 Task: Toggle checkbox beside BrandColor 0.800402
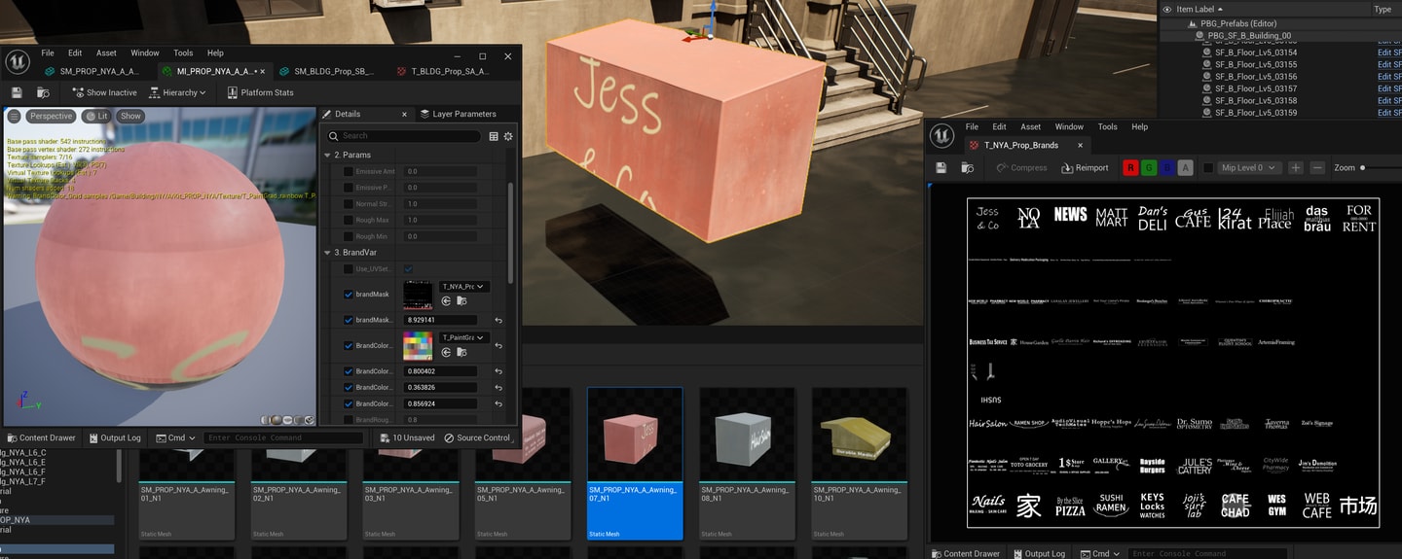pos(349,371)
